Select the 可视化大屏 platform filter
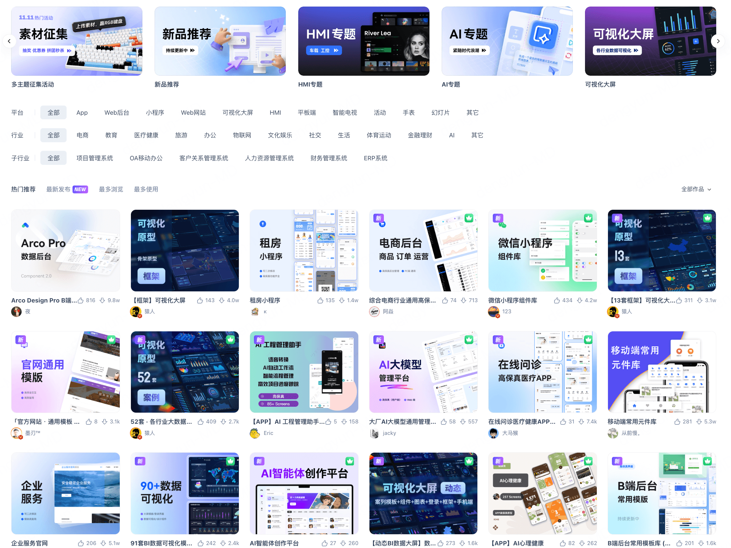Screen dimensions: 731x548 pyautogui.click(x=238, y=112)
